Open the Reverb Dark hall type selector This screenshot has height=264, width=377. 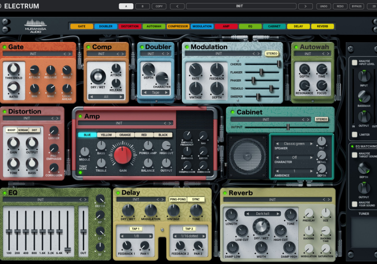pos(263,214)
